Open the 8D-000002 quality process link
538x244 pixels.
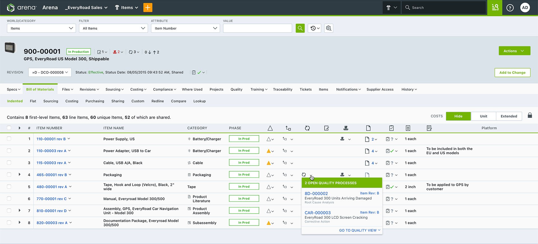point(316,194)
